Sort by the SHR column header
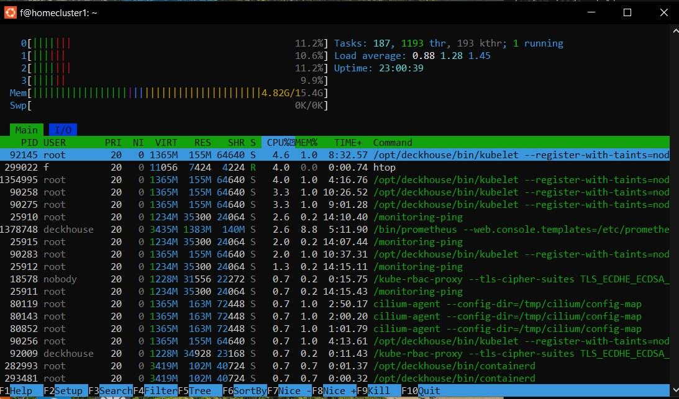679x399 pixels. tap(236, 142)
